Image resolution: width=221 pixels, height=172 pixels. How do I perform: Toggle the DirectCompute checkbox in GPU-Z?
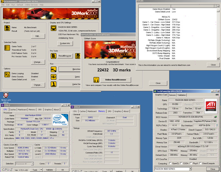200,163
